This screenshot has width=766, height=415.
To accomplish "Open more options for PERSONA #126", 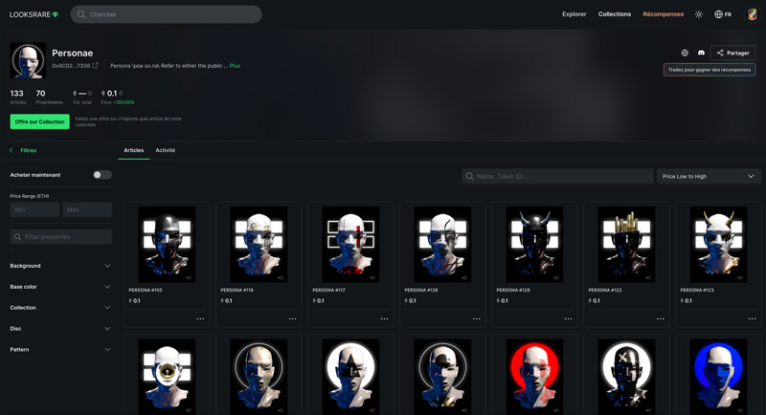I will (476, 318).
